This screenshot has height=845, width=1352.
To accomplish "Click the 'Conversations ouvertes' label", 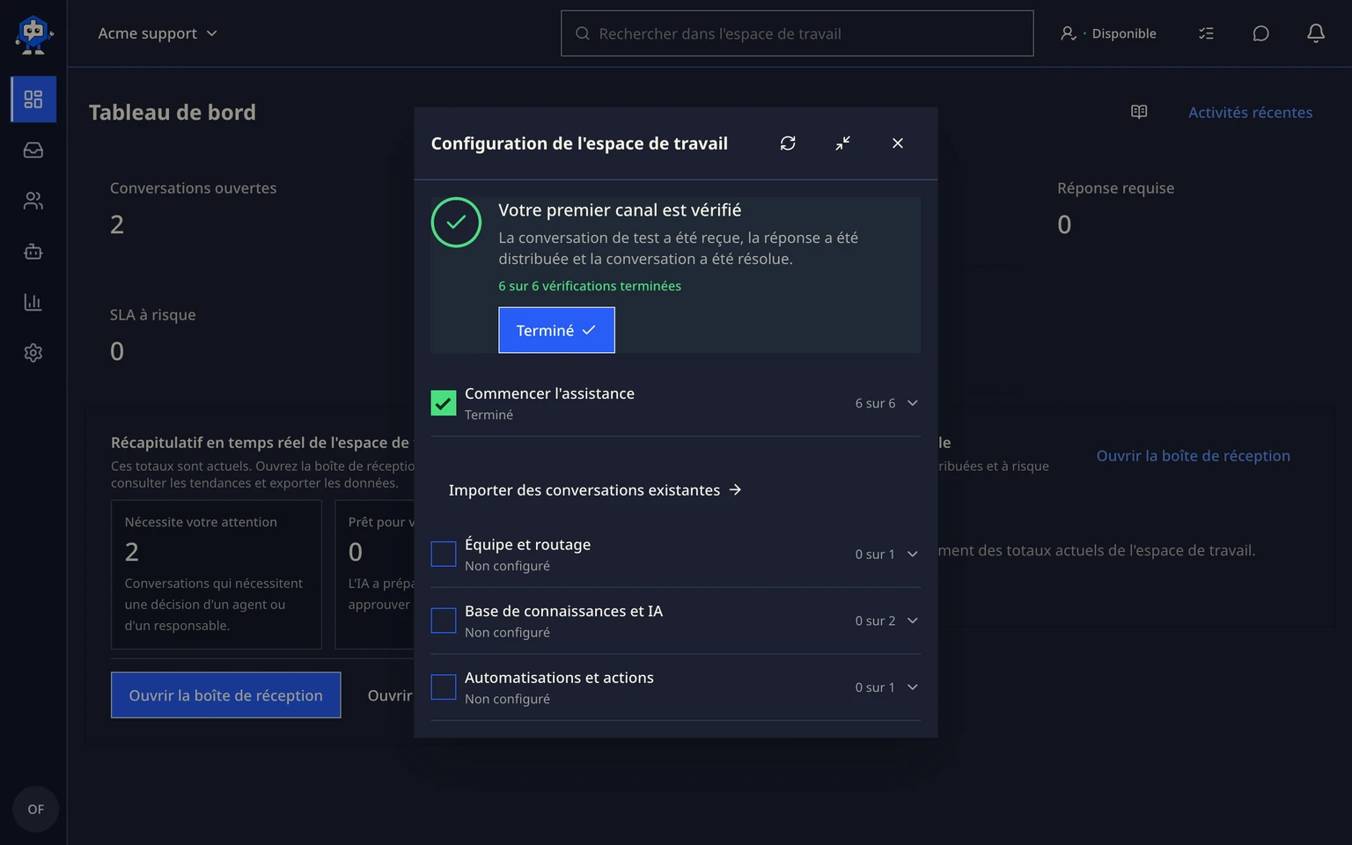I will coord(194,188).
